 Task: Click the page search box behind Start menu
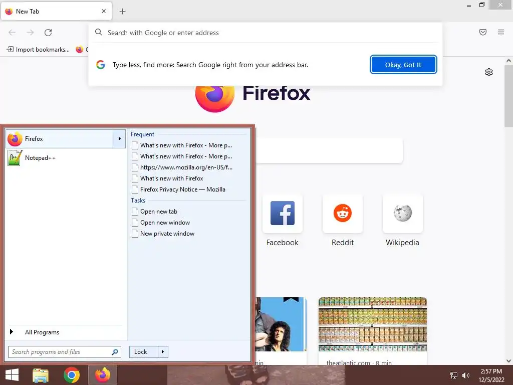point(329,150)
